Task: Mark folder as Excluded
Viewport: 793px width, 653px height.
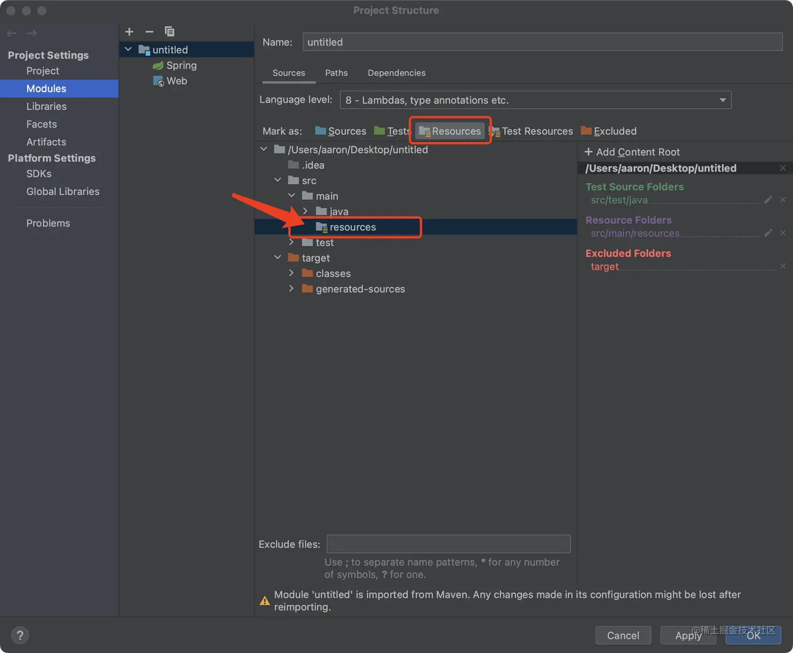Action: [609, 131]
